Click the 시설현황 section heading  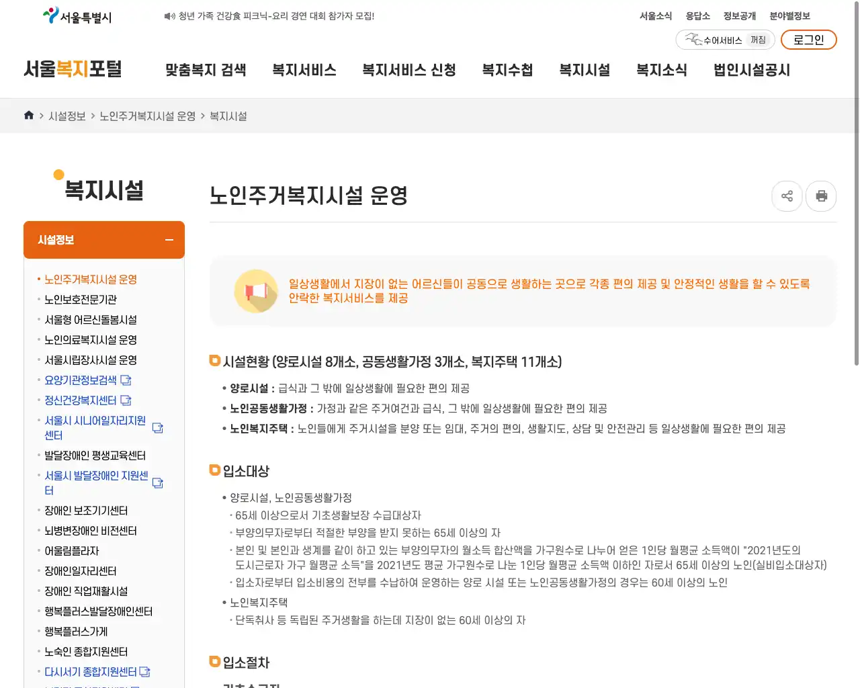coord(392,362)
